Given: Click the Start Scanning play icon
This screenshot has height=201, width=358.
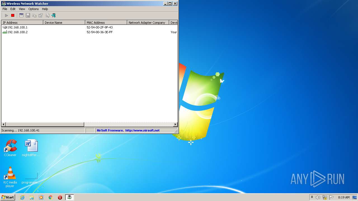Looking at the screenshot, I should (x=6, y=15).
